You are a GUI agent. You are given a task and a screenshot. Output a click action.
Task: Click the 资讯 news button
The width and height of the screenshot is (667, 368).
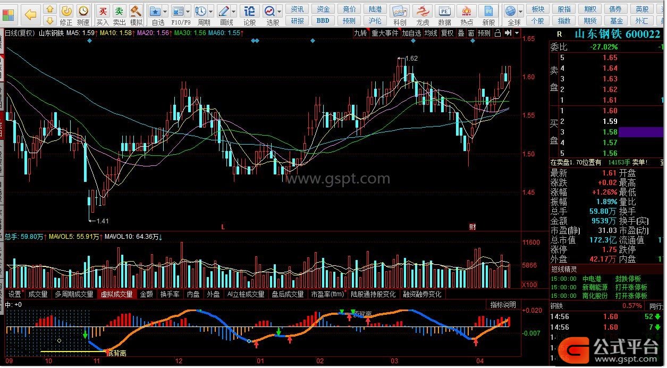(298, 9)
